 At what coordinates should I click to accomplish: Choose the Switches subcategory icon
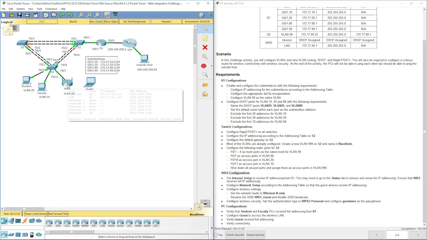pyautogui.click(x=11, y=235)
